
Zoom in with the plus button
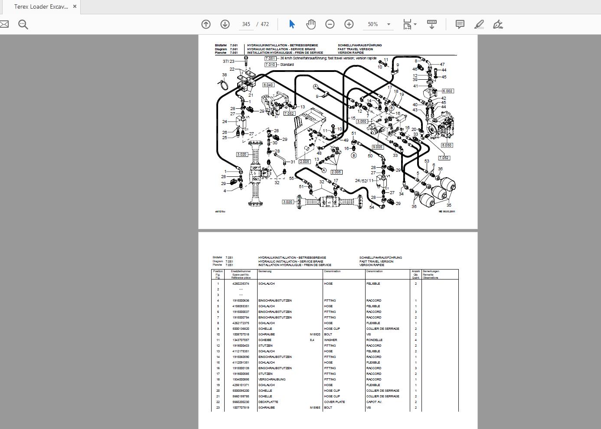pos(349,24)
